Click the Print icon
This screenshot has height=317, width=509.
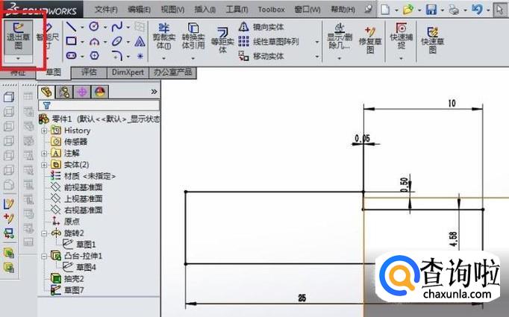pos(454,10)
